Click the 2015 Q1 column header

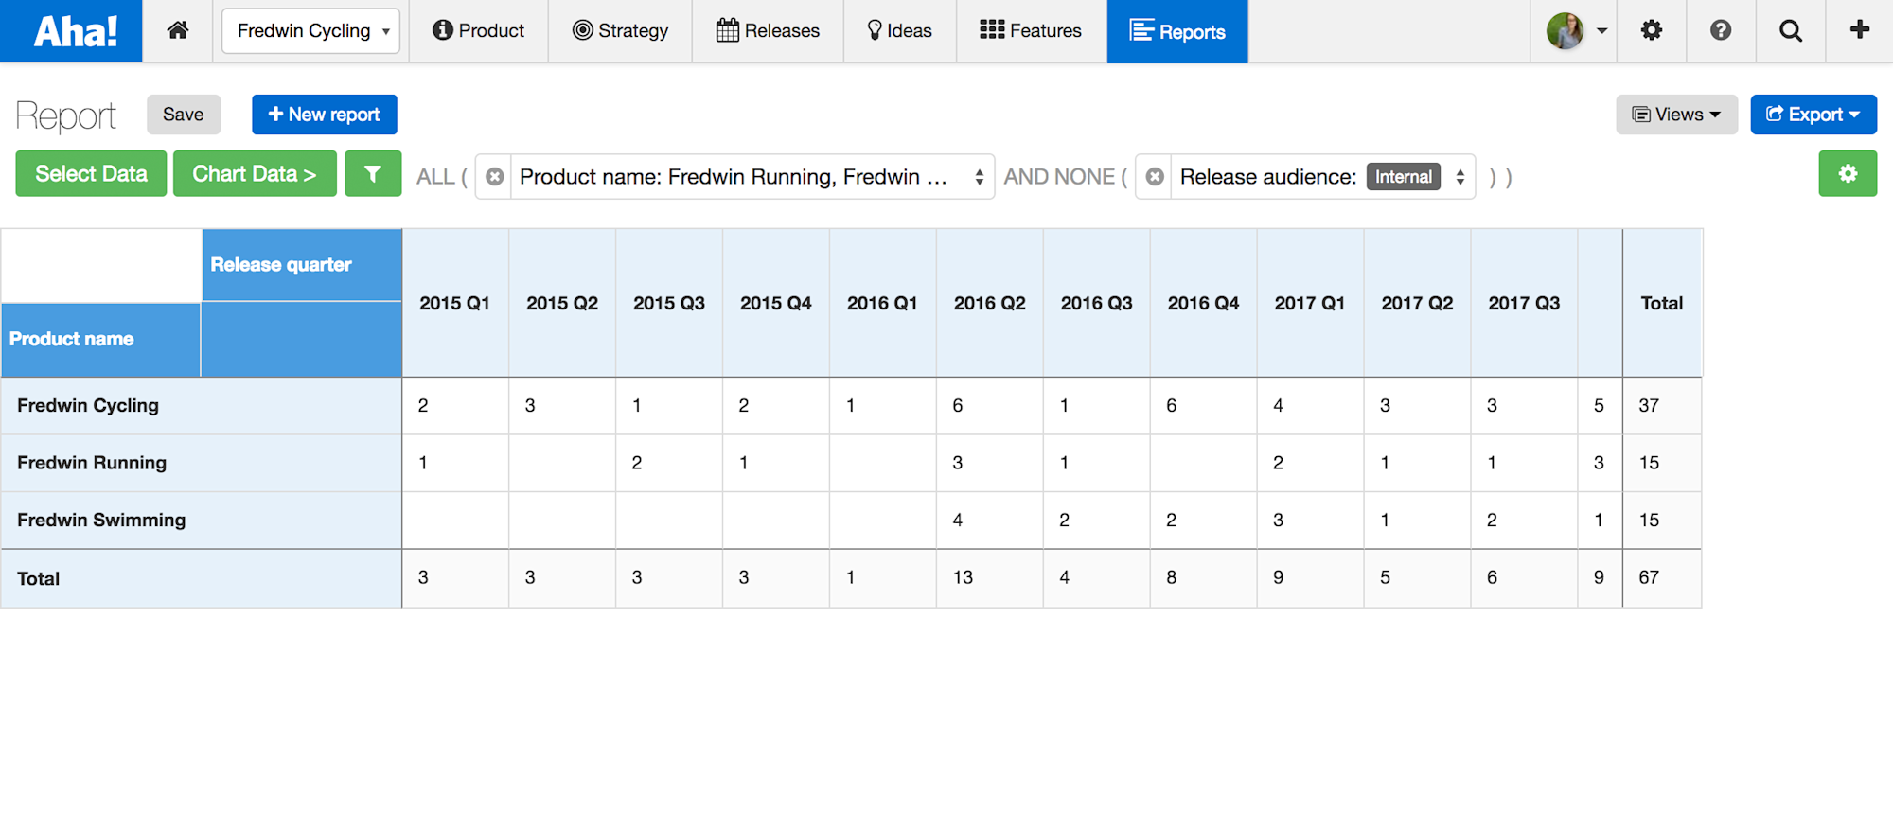click(x=454, y=304)
